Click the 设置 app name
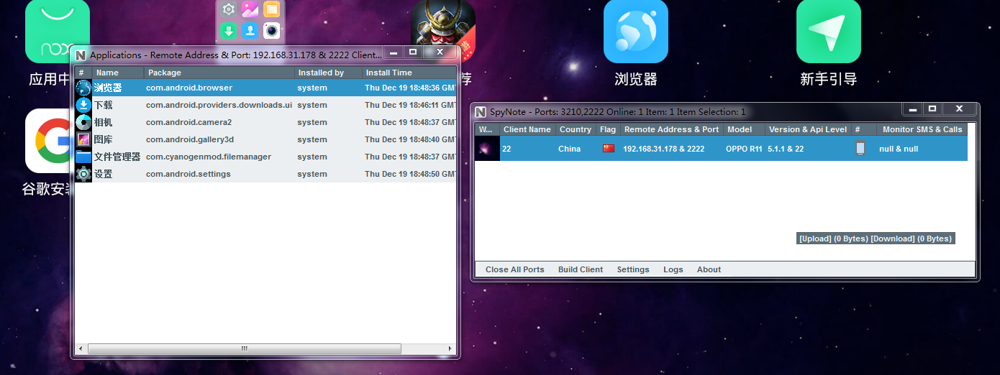Image resolution: width=1000 pixels, height=375 pixels. [104, 174]
